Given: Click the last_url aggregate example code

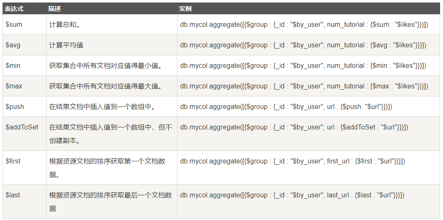Looking at the screenshot, I should (292, 195).
